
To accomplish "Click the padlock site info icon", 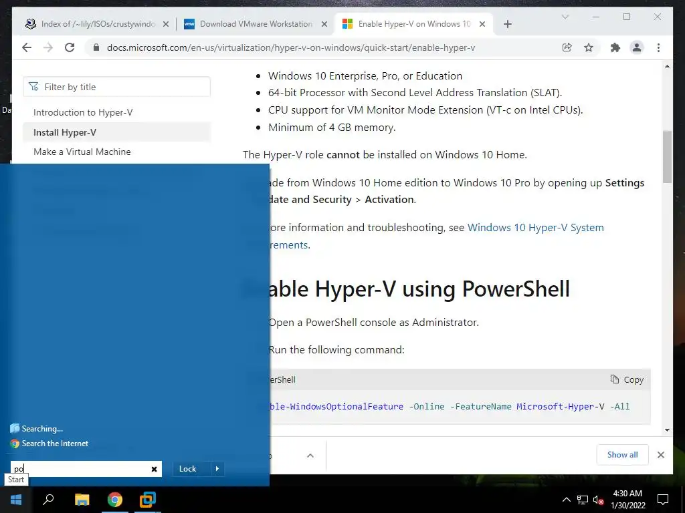I will coord(96,47).
